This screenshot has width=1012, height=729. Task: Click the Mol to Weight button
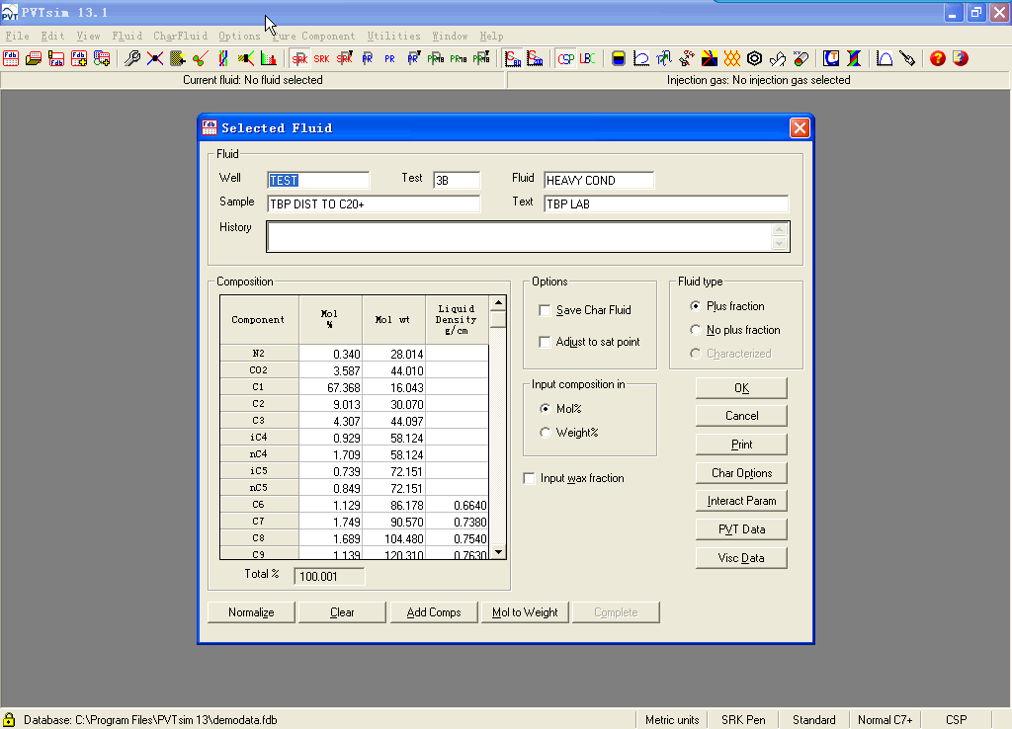[x=525, y=612]
